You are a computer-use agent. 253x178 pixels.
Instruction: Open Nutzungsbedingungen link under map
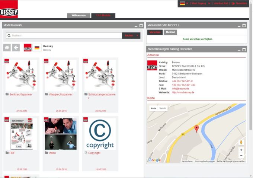click(x=205, y=161)
